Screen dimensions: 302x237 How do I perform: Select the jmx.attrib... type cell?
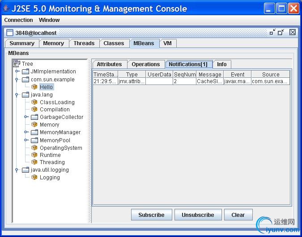tap(132, 81)
